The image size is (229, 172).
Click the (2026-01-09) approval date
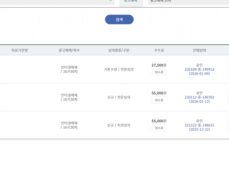click(x=199, y=74)
